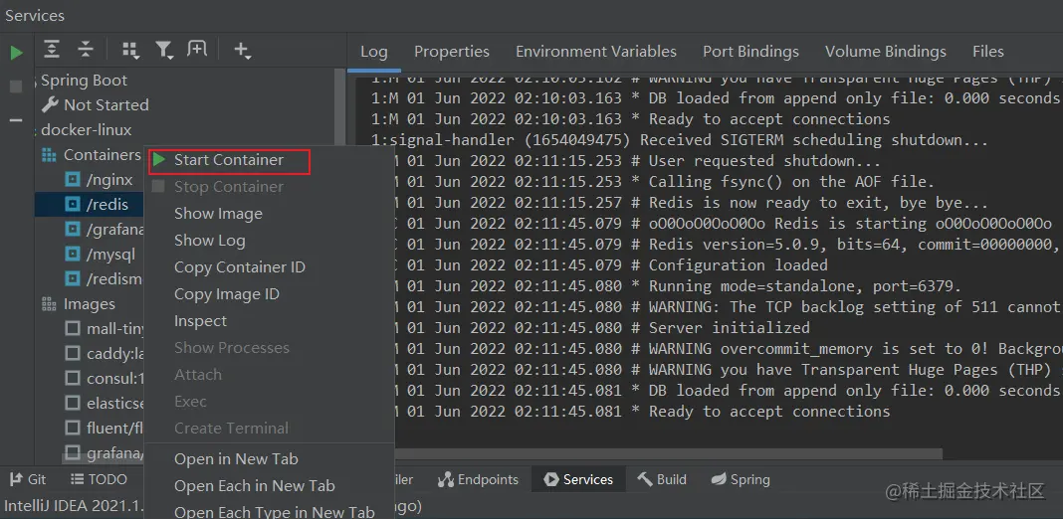Screen dimensions: 1063x519
Task: Click the /redis container icon
Action: pos(72,205)
